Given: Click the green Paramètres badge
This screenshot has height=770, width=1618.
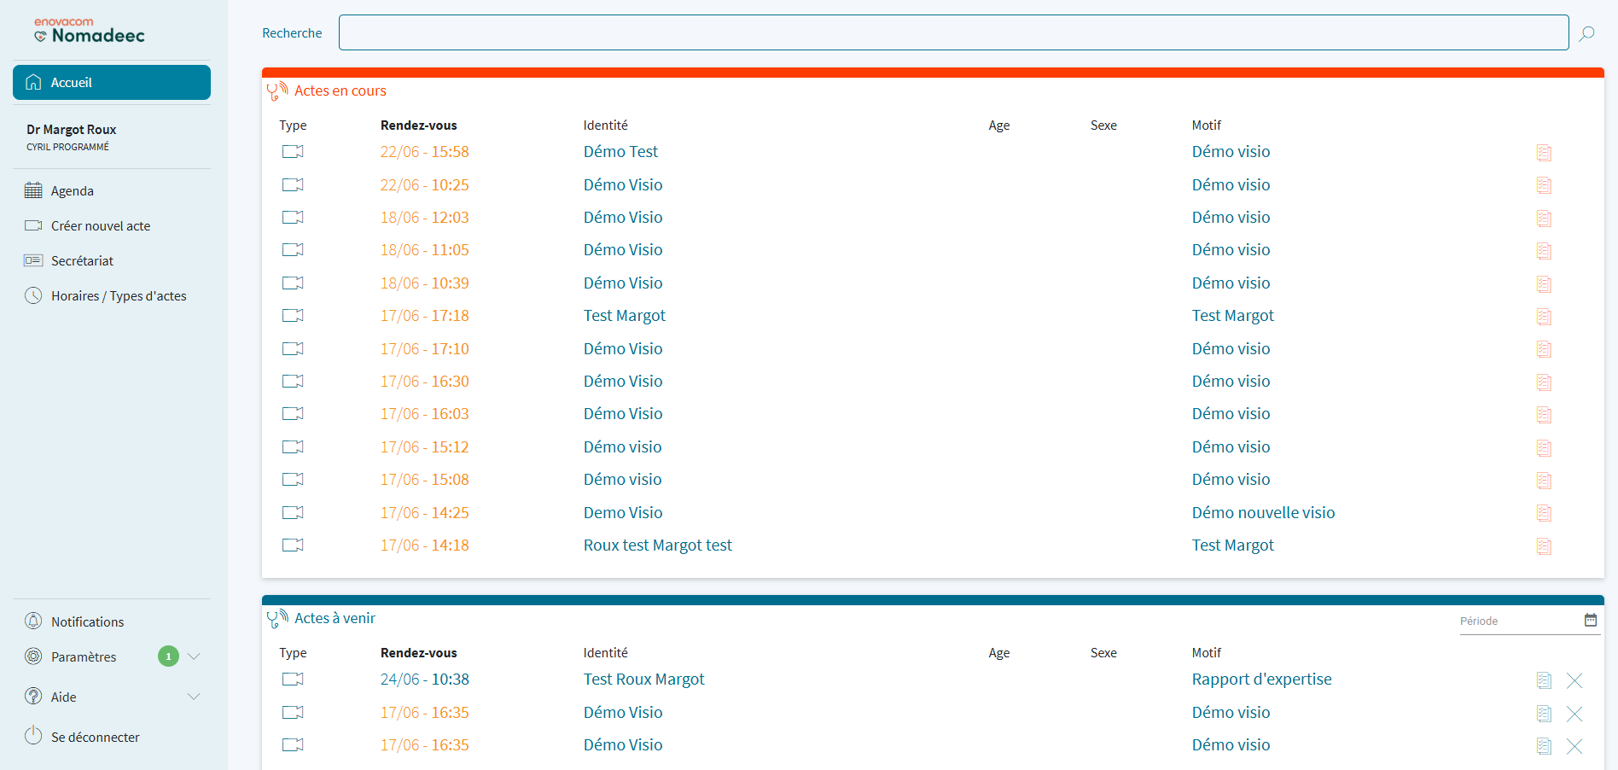Looking at the screenshot, I should pos(168,656).
